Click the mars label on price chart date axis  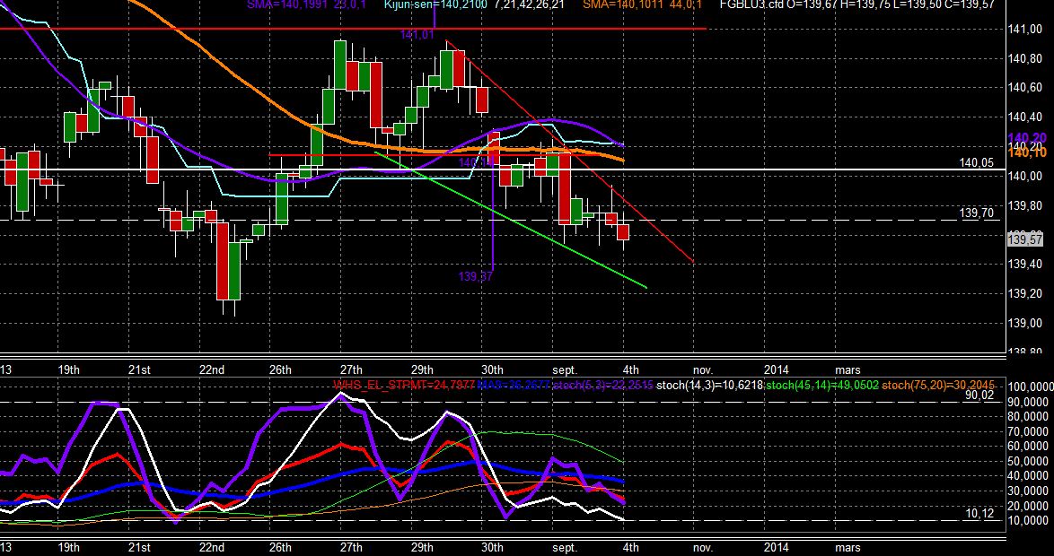pyautogui.click(x=847, y=370)
